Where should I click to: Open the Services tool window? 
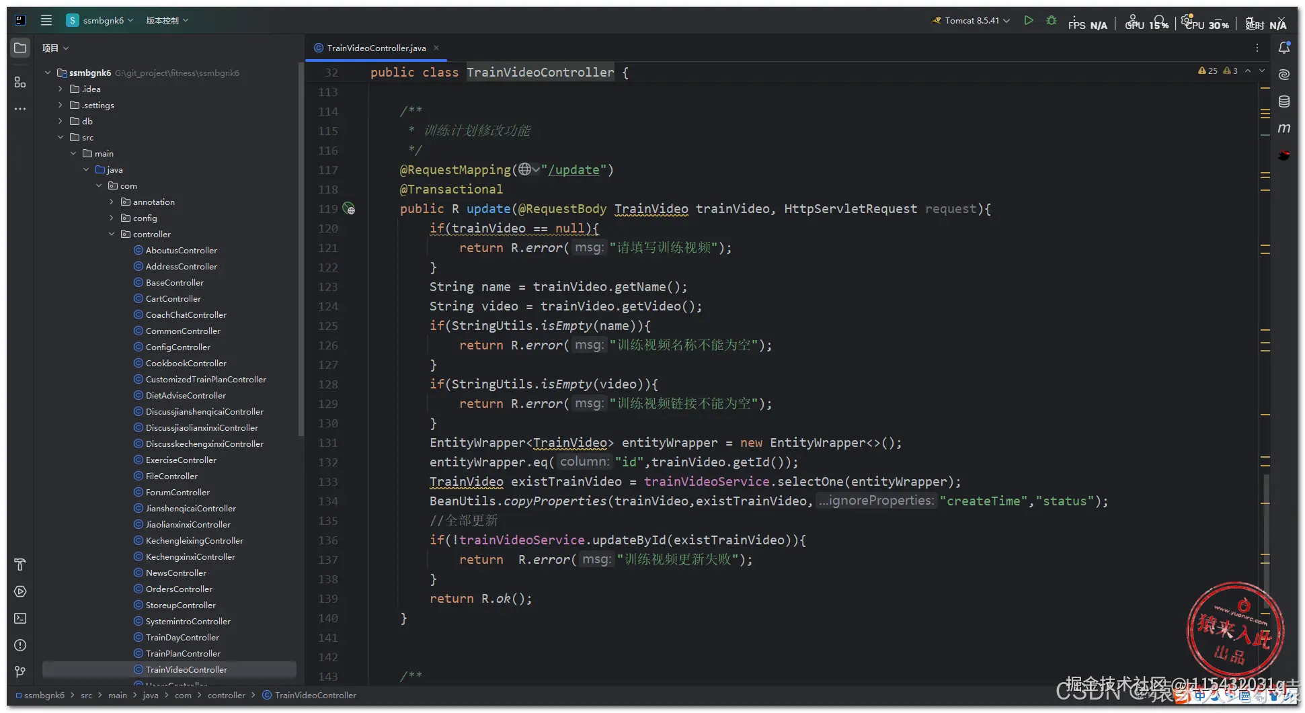pos(20,591)
